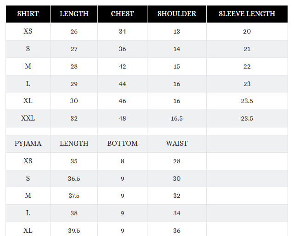Click the pyjama bottom value 8
This screenshot has height=236, width=294.
coord(122,161)
